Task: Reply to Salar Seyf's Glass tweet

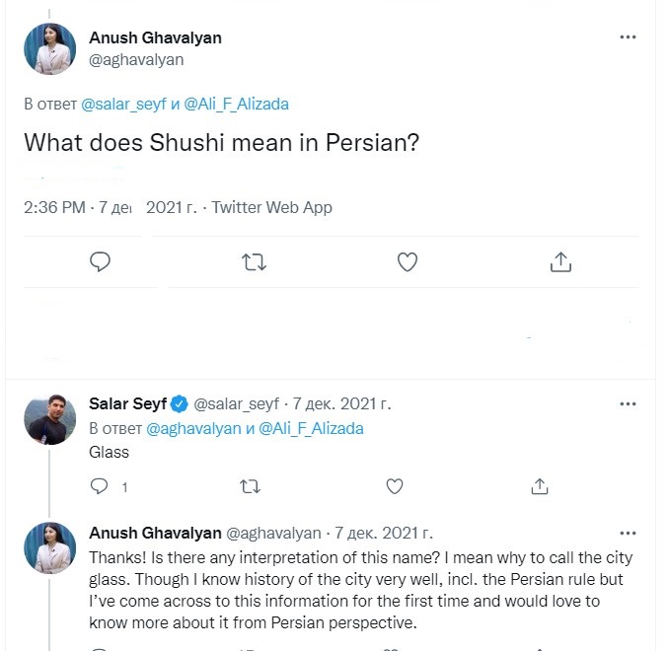Action: point(99,486)
